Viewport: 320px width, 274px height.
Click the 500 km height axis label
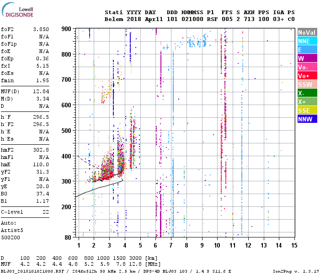[x=66, y=131]
